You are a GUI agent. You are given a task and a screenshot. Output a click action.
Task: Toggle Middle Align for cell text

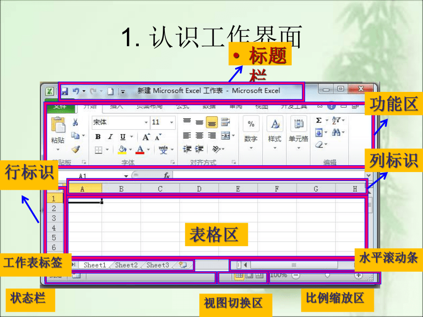coord(199,122)
